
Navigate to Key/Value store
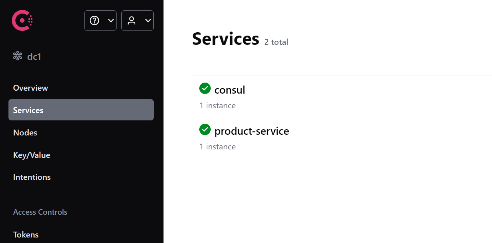point(32,155)
